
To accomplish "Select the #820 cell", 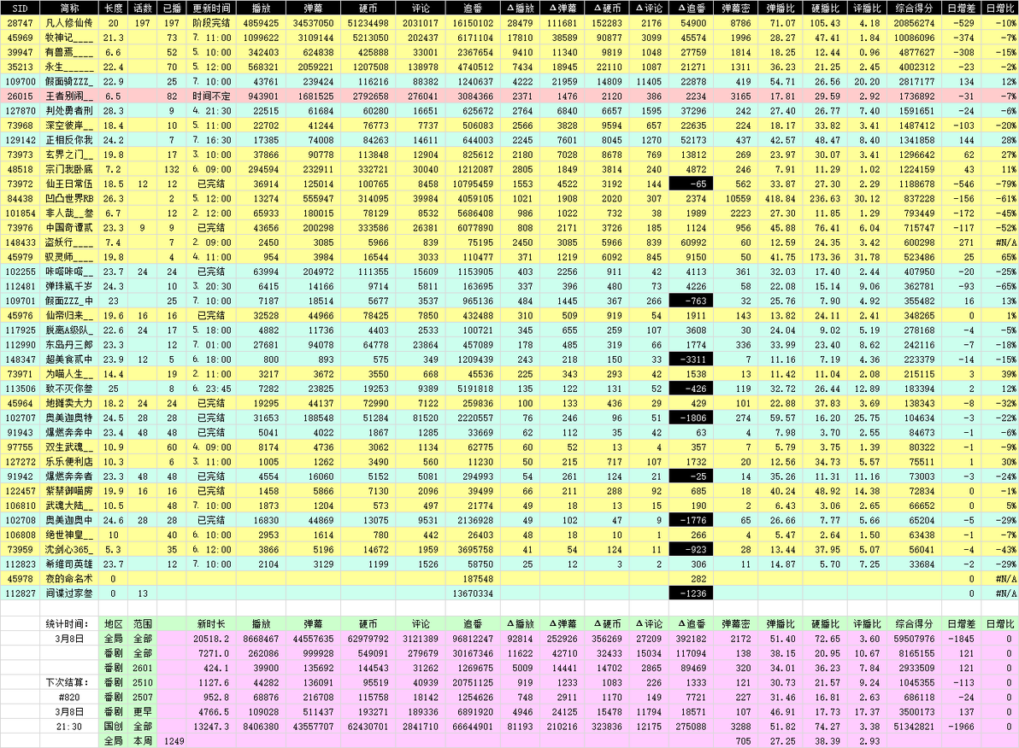I will 69,698.
